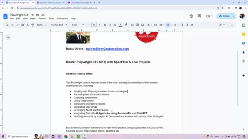Open the comments panel icon

click(199, 16)
